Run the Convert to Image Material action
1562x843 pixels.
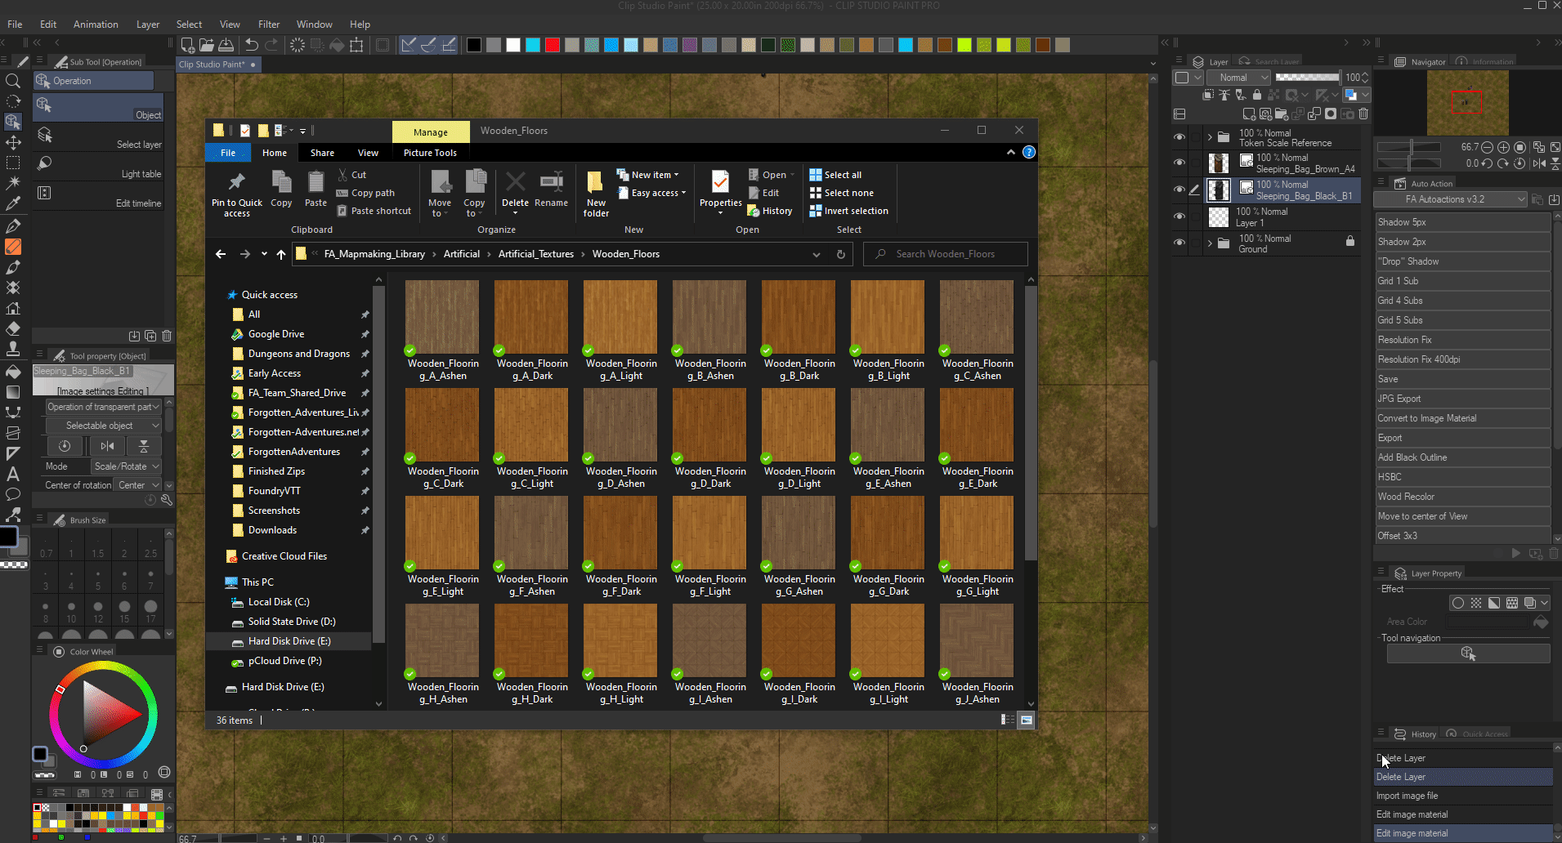pos(1462,418)
